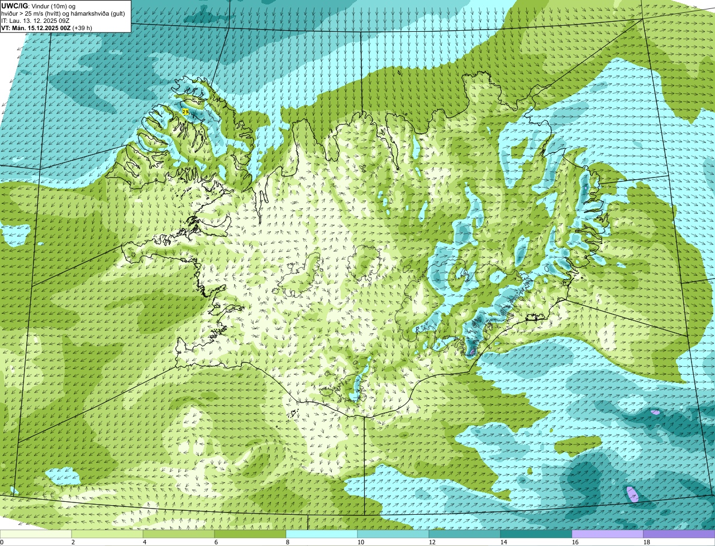Viewport: 715px width, 546px height.
Task: Click the legend scale label '6'
Action: 216,542
